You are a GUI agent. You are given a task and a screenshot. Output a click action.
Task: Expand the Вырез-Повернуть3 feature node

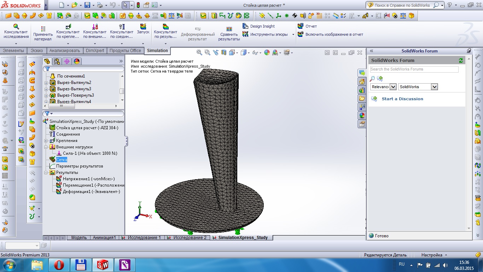(x=46, y=95)
